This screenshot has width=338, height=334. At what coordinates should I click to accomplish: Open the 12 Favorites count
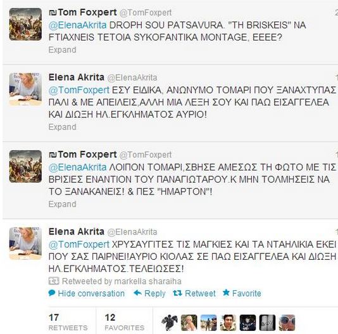[x=125, y=322]
